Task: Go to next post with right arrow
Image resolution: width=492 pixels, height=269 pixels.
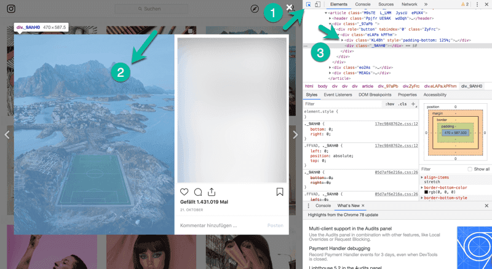Action: [295, 135]
